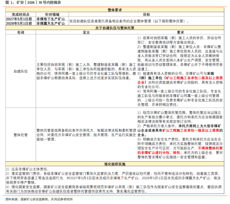The image size is (230, 204).
Task: Click the '名词' column header
Action: (x=21, y=32)
